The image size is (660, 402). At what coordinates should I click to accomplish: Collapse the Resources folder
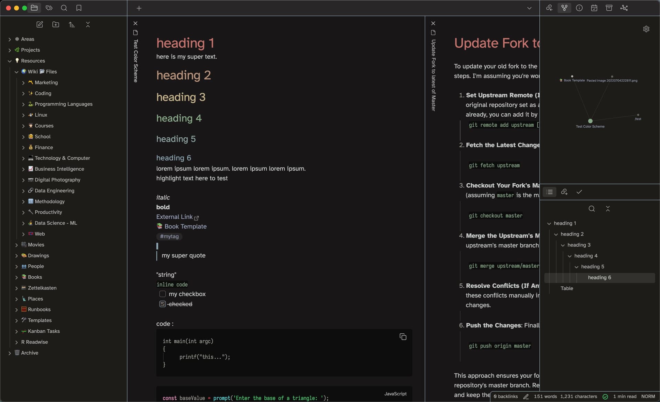[x=10, y=61]
